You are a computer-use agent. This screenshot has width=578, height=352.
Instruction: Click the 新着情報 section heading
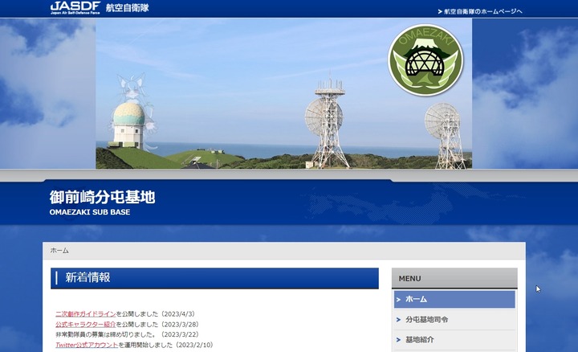[214, 278]
